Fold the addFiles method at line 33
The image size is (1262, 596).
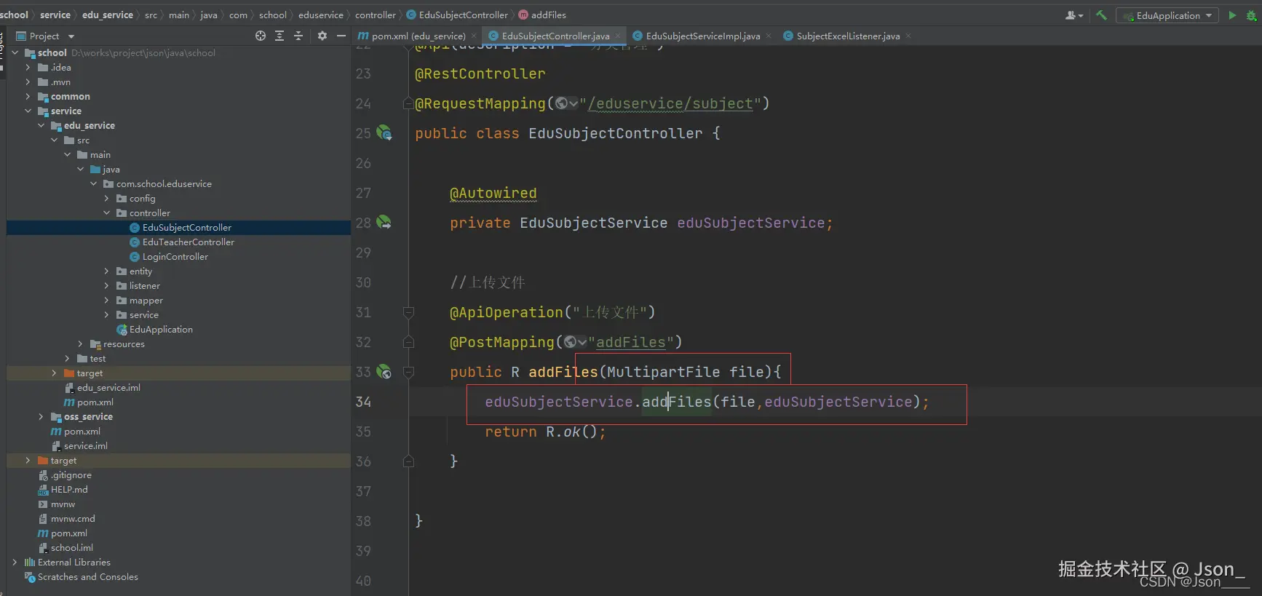(x=409, y=372)
